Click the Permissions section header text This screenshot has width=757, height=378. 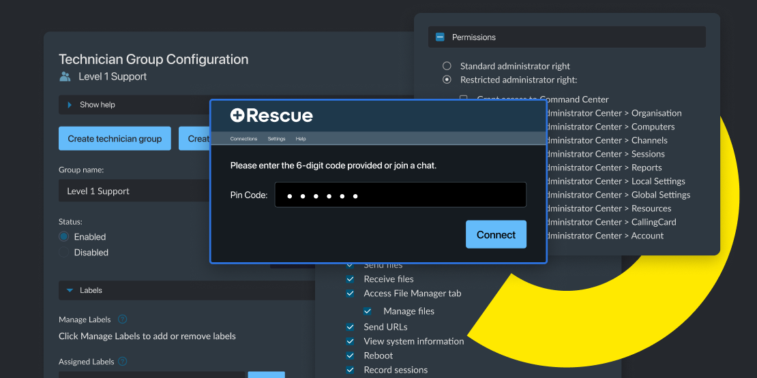pos(473,37)
